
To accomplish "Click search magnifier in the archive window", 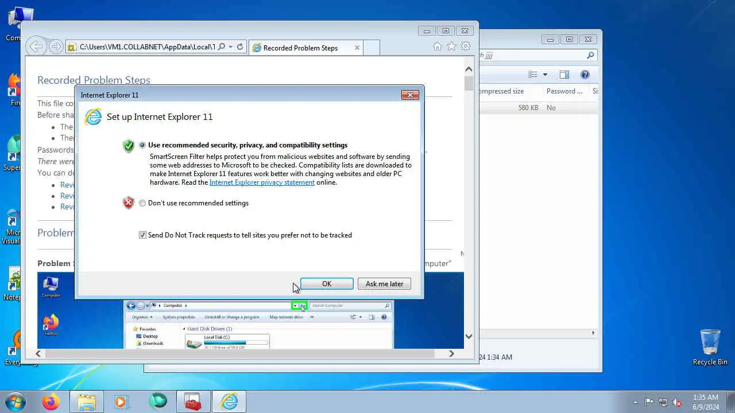I will 590,56.
